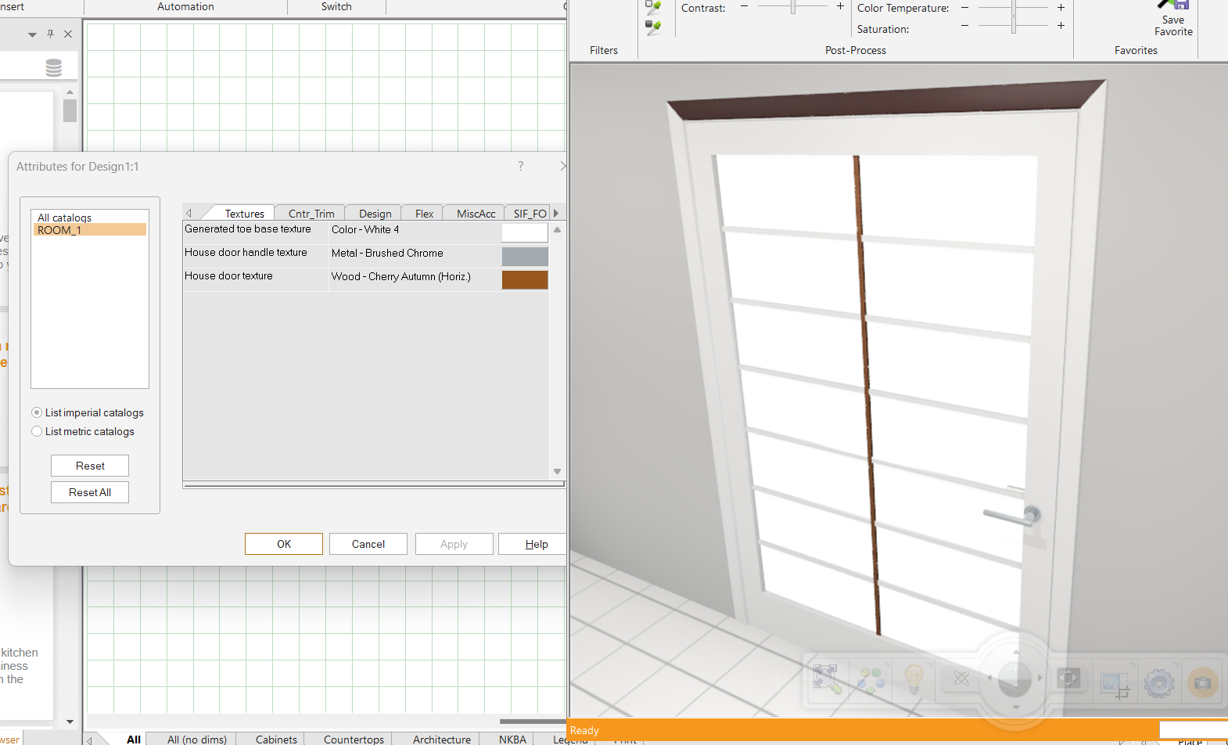
Task: Select List imperial catalogs radio button
Action: coord(37,412)
